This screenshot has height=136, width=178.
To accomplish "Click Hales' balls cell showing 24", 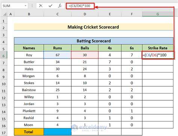I will [85, 69].
